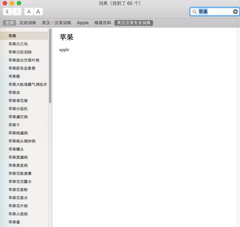This screenshot has width=240, height=227.
Task: Select the 苹果醋 entry
Action: 24,77
